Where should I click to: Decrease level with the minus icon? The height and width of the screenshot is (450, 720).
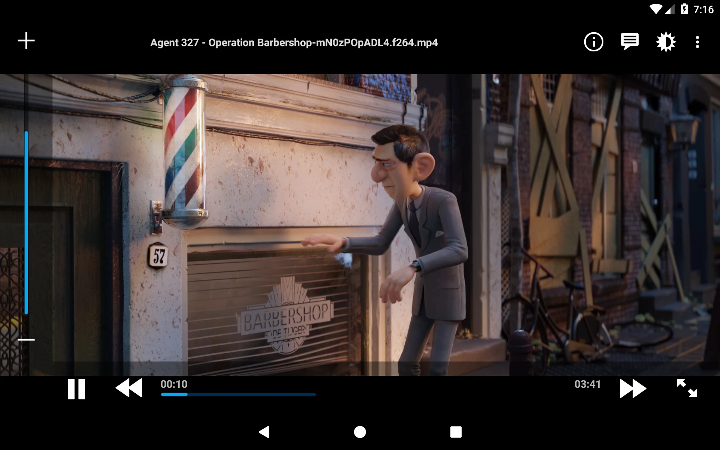26,340
